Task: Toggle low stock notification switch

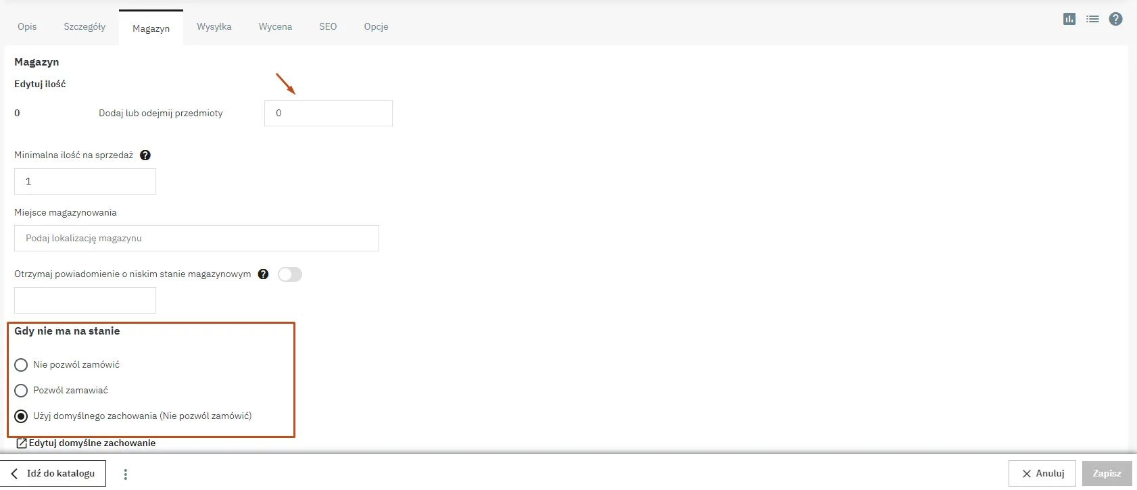Action: (x=290, y=274)
